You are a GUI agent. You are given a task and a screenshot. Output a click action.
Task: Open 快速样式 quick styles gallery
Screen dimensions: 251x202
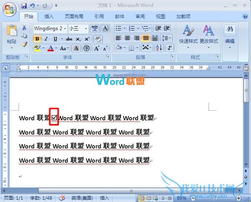pos(188,36)
